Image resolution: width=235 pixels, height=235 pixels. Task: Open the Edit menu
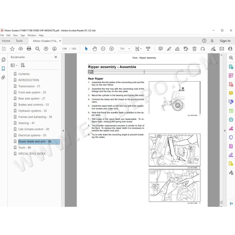(8, 35)
